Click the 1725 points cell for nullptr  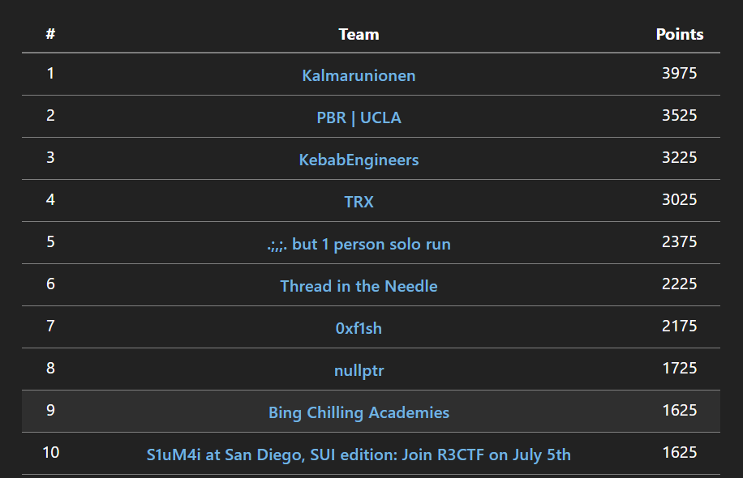(x=680, y=368)
